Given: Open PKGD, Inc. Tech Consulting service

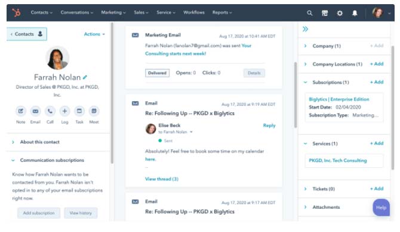Looking at the screenshot, I should [x=338, y=161].
